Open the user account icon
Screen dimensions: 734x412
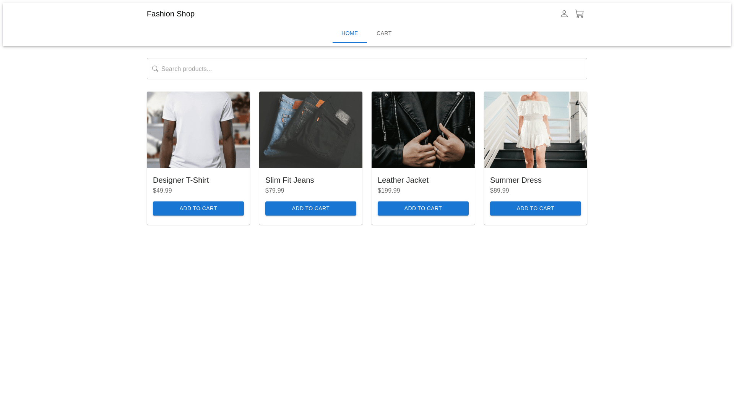[564, 14]
